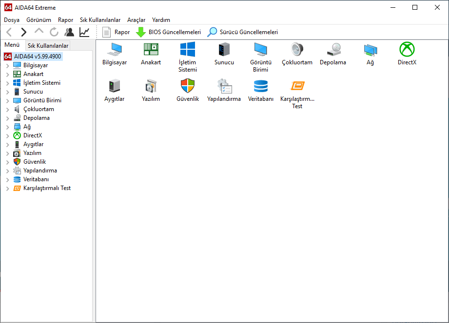Open the Veritabanı database icon in main pane
This screenshot has height=323, width=449.
261,86
